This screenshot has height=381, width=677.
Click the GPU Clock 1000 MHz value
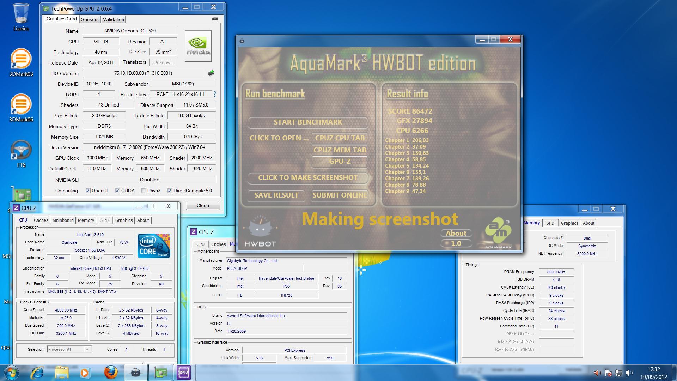[97, 158]
